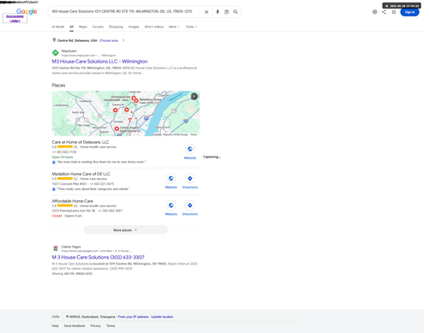This screenshot has width=429, height=333.
Task: Open the Short videos tab
Action: point(154,27)
